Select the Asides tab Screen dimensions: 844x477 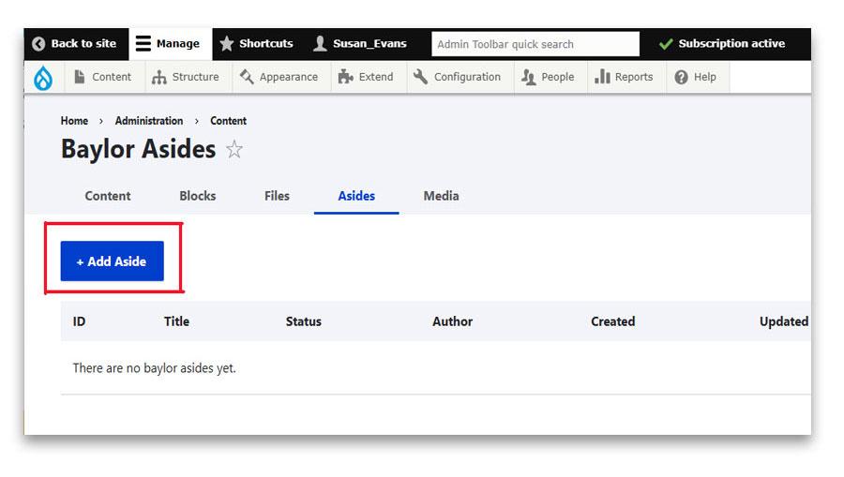pos(356,196)
